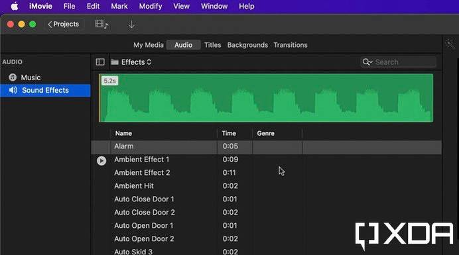This screenshot has height=255, width=459.
Task: Open the Window menu
Action: click(x=214, y=6)
